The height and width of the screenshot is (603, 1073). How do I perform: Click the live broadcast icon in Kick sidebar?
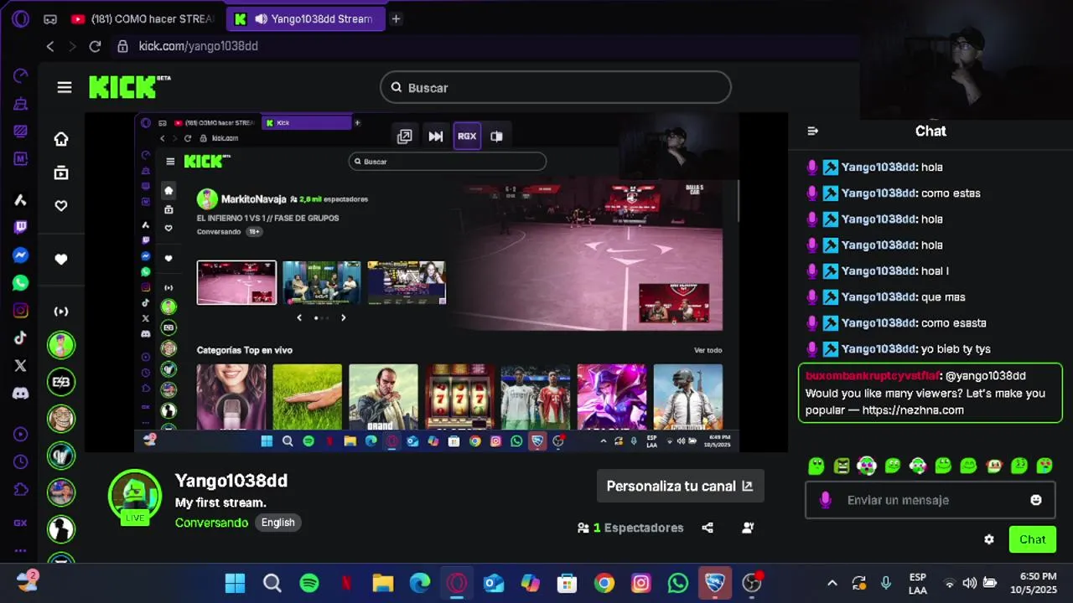[x=61, y=312]
